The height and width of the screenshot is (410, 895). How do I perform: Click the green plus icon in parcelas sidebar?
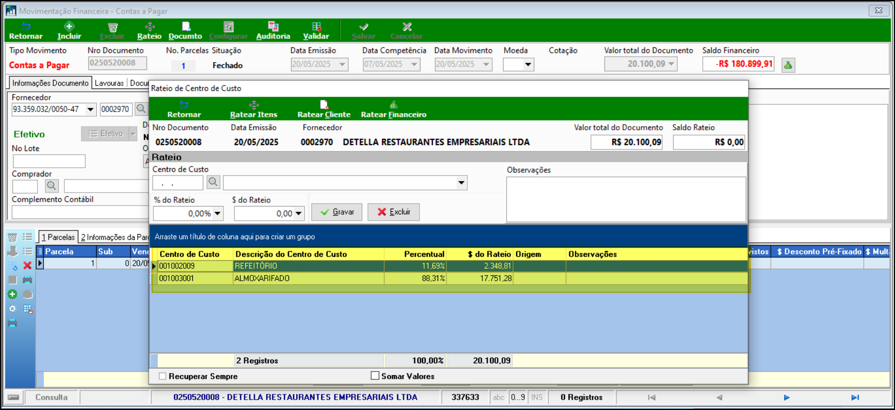(12, 294)
